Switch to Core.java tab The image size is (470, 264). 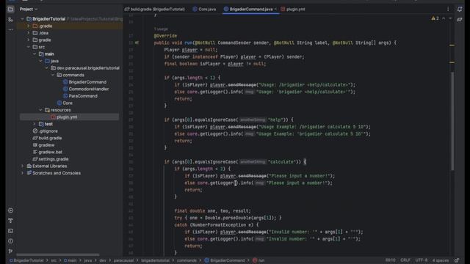coord(204,10)
